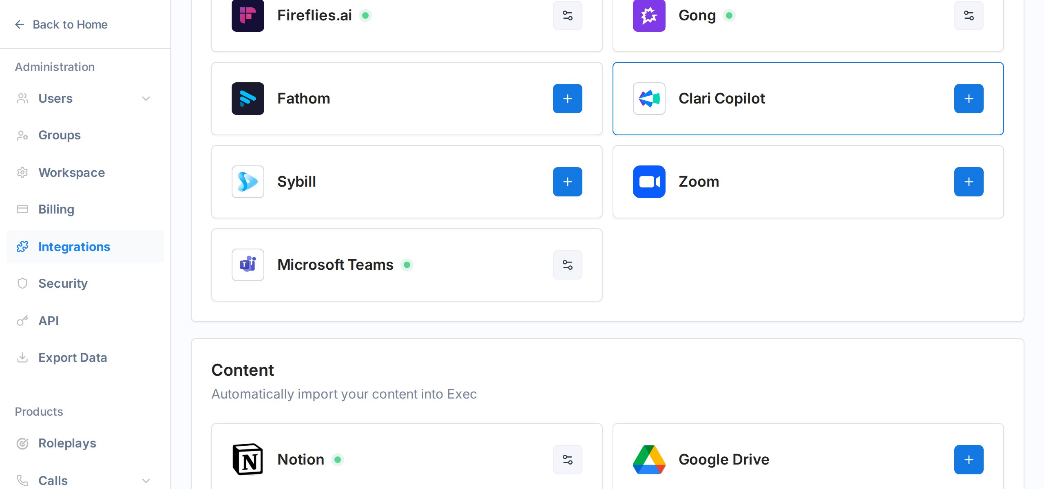The height and width of the screenshot is (489, 1044).
Task: Click the Microsoft Teams logo icon
Action: pos(248,265)
